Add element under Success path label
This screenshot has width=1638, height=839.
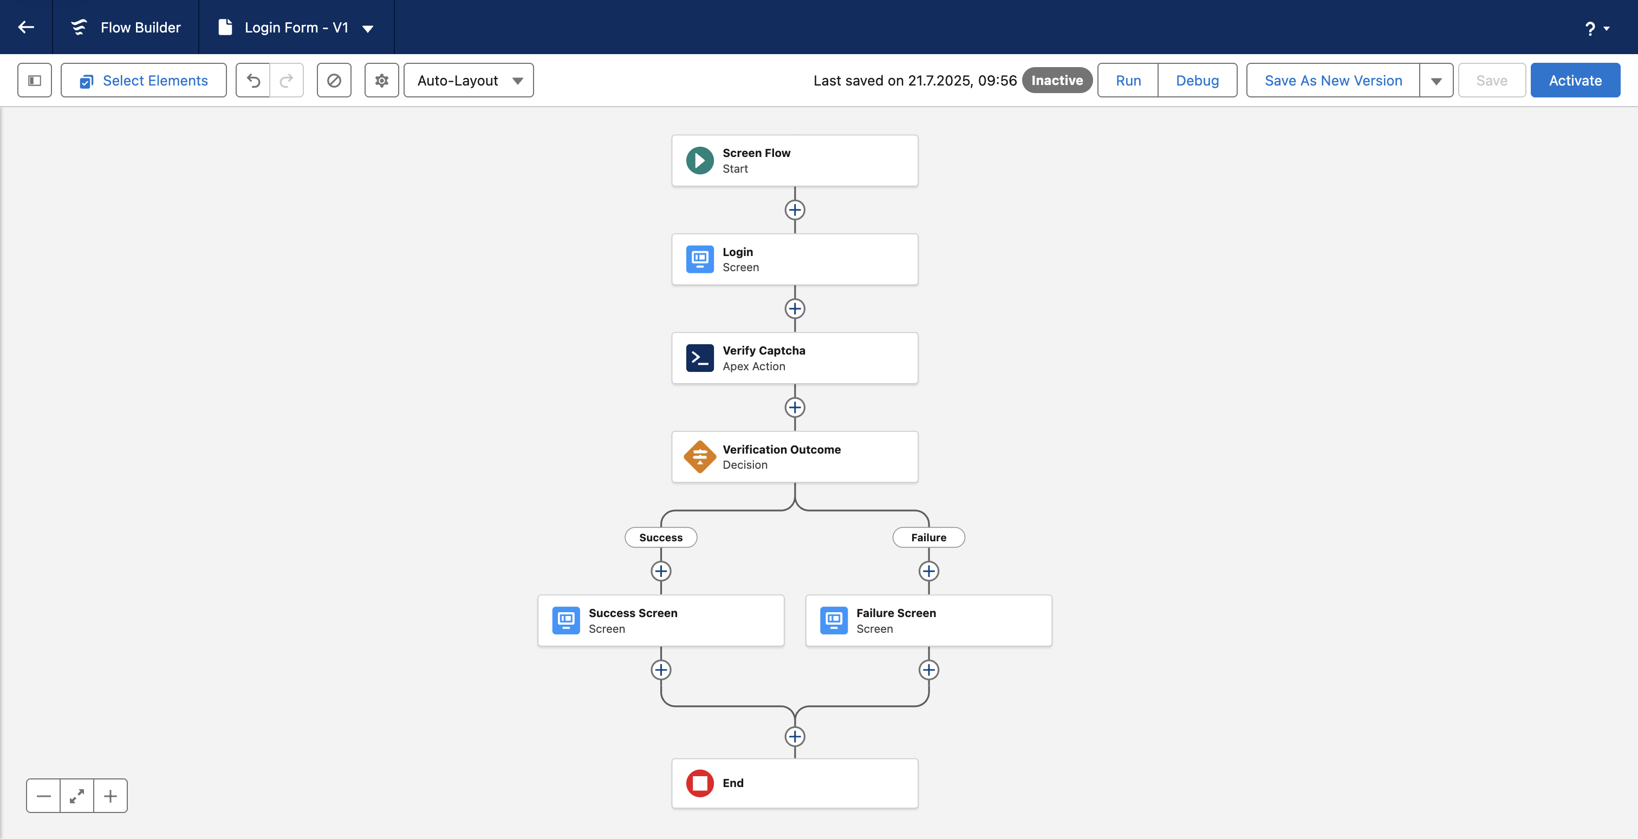tap(661, 572)
